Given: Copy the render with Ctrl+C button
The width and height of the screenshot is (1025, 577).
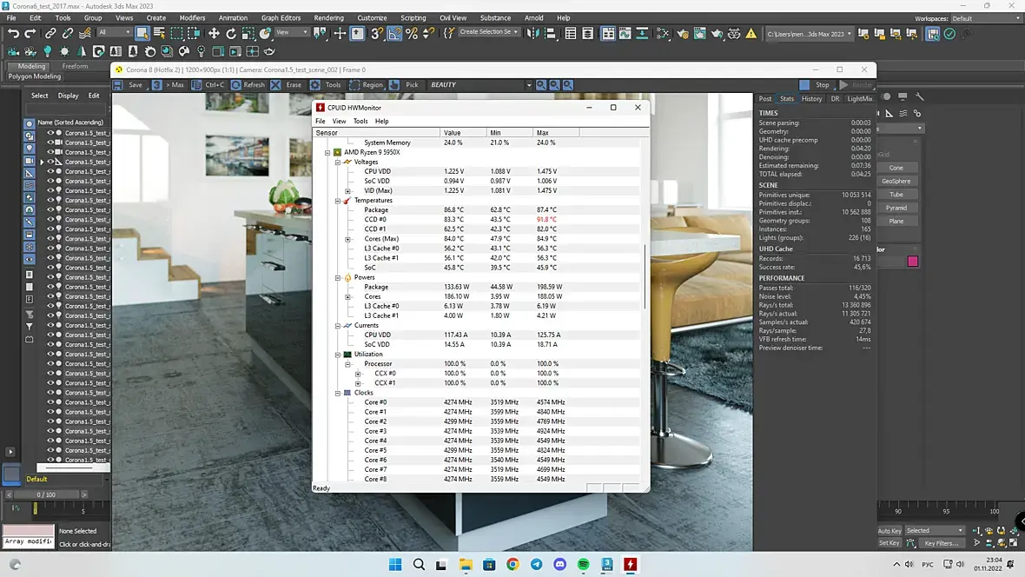Looking at the screenshot, I should [x=208, y=85].
